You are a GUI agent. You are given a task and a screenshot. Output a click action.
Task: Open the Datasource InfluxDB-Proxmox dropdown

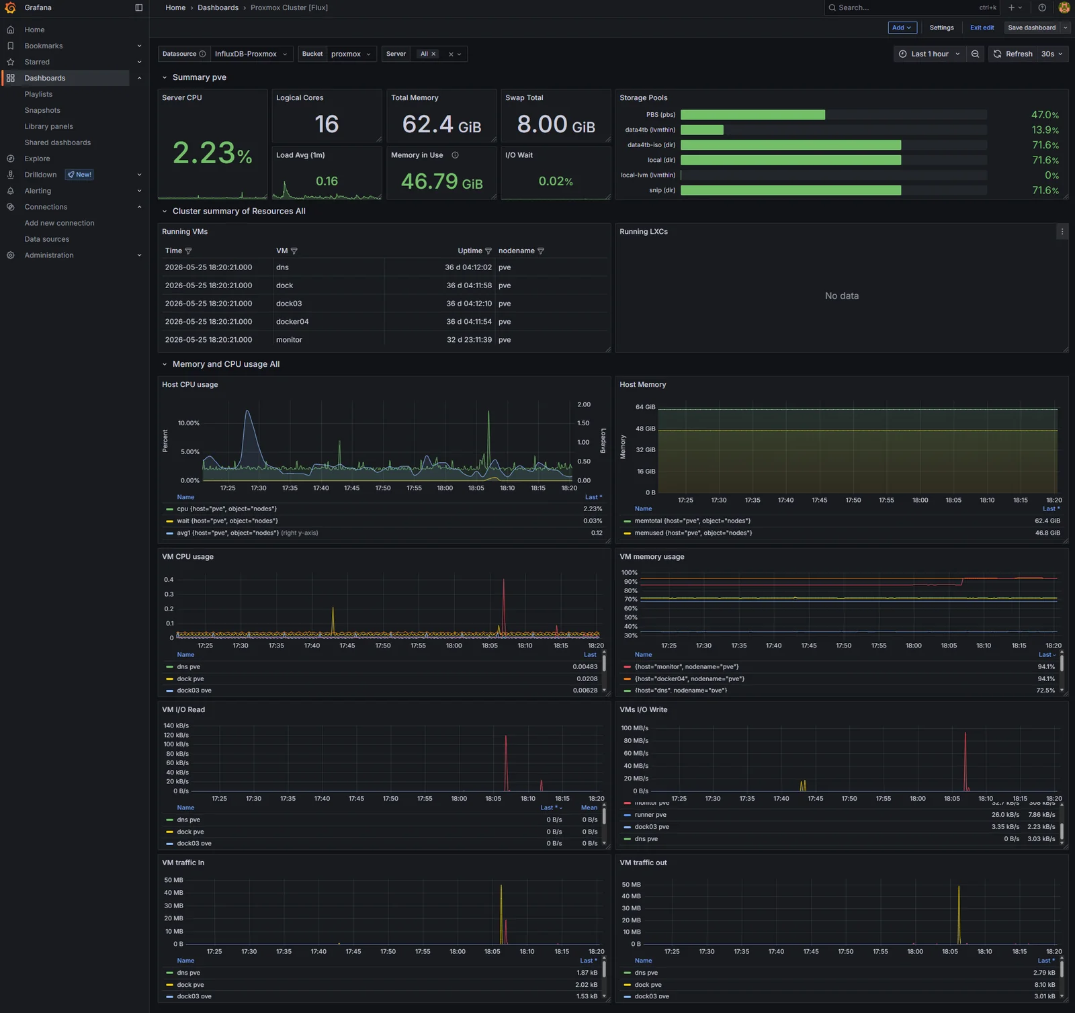coord(251,54)
